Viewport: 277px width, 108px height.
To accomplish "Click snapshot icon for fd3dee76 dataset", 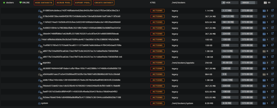I will coord(264,97).
